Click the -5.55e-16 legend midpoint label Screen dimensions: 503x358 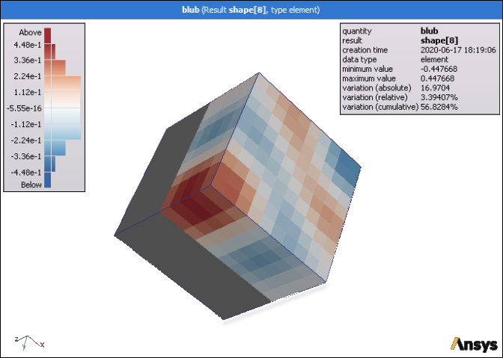(x=25, y=108)
